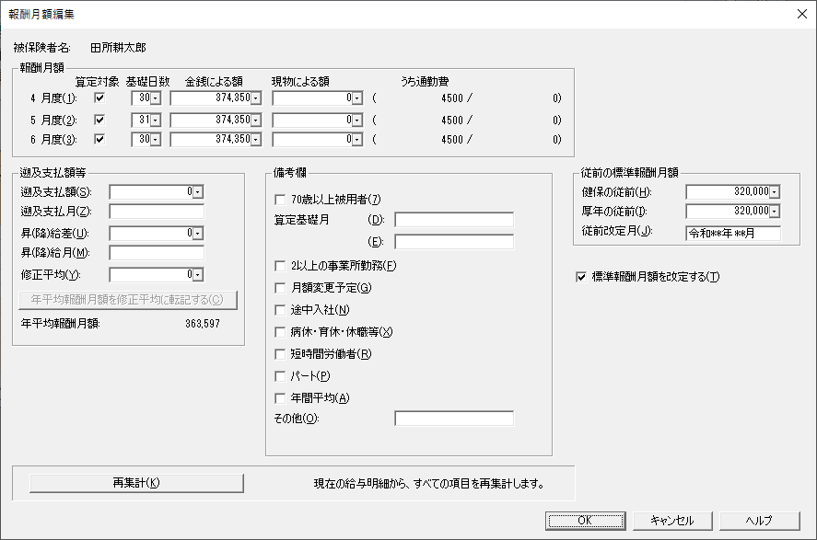
Task: Click the 従前改定月(J) field
Action: click(733, 234)
